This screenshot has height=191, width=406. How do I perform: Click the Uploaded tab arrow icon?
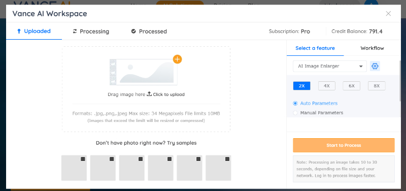19,31
